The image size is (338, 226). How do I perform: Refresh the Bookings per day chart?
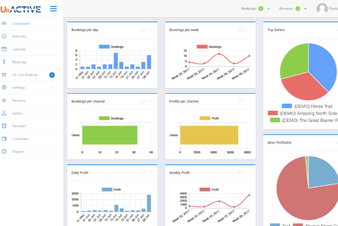click(143, 29)
